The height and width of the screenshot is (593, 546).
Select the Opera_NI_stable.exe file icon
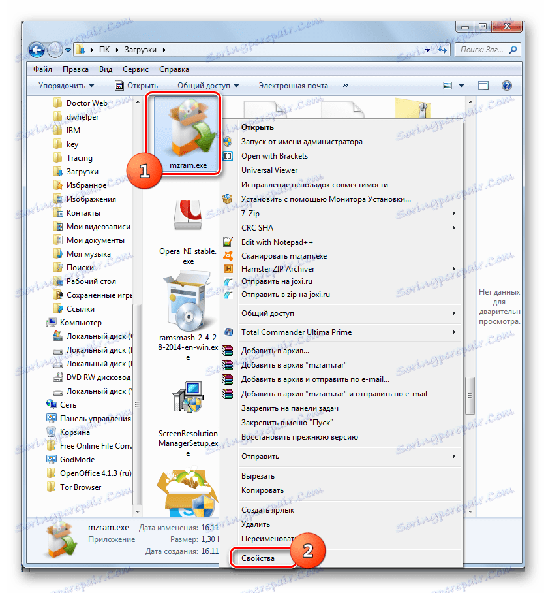click(187, 215)
